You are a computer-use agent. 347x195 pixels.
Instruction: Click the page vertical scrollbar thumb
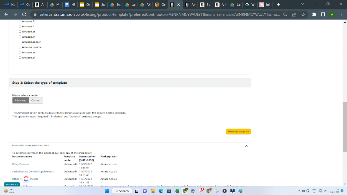[345, 127]
